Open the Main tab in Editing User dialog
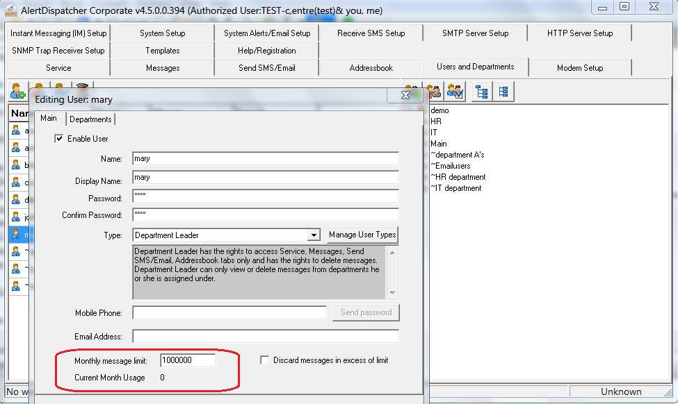Viewport: 678px width, 404px height. 49,118
